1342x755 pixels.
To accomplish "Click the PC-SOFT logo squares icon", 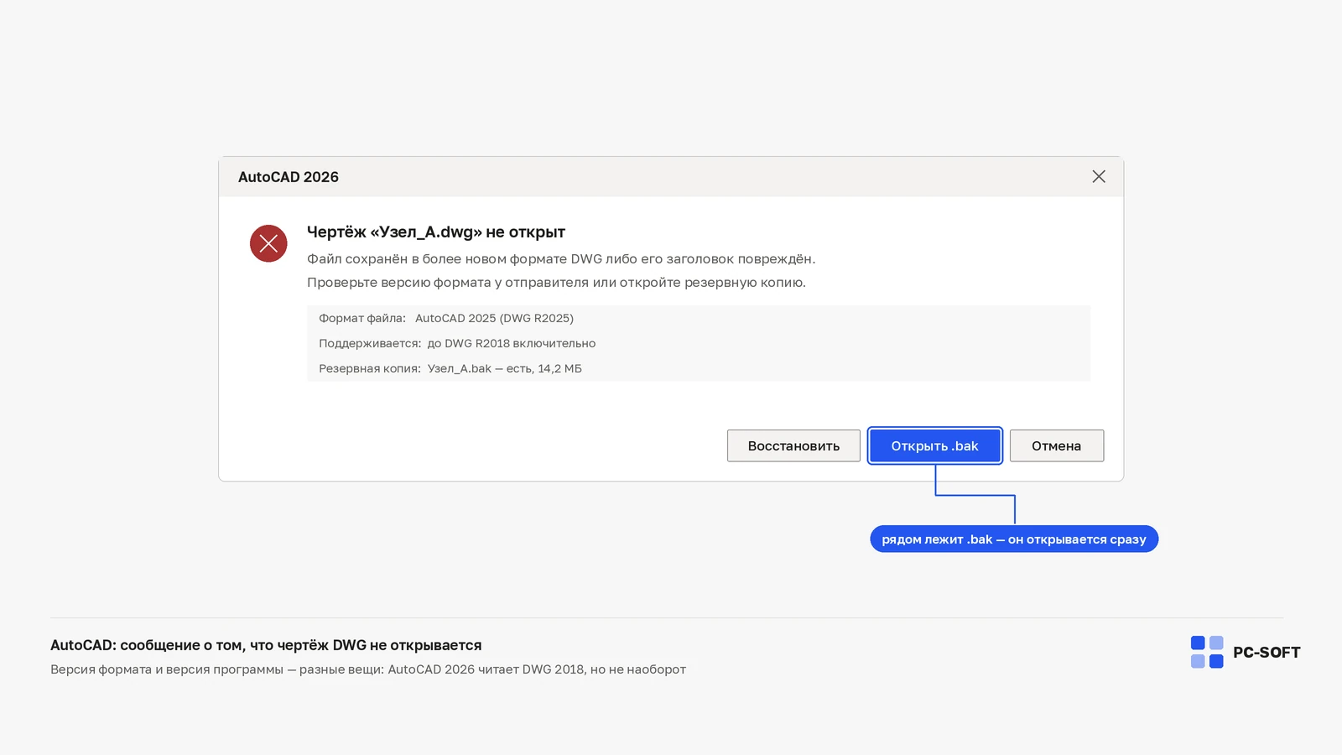I will pyautogui.click(x=1207, y=652).
